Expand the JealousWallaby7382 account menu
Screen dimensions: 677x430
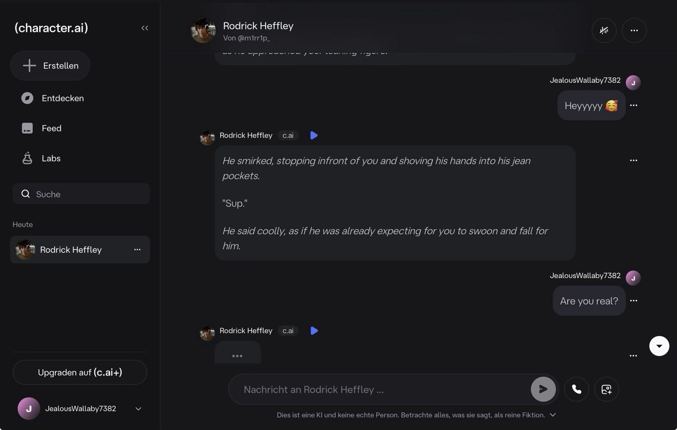tap(138, 409)
